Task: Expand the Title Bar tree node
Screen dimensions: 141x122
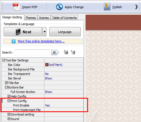Action: (6, 83)
